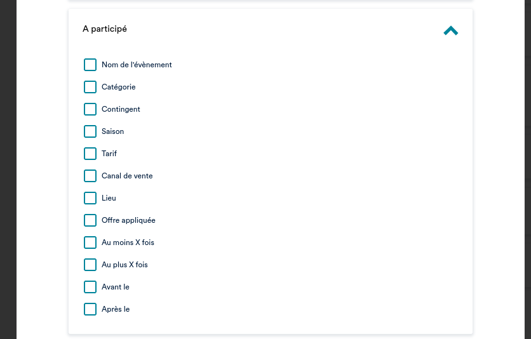Screen dimensions: 531x339
Task: Tick the Contingent checkbox
Action: 90,109
